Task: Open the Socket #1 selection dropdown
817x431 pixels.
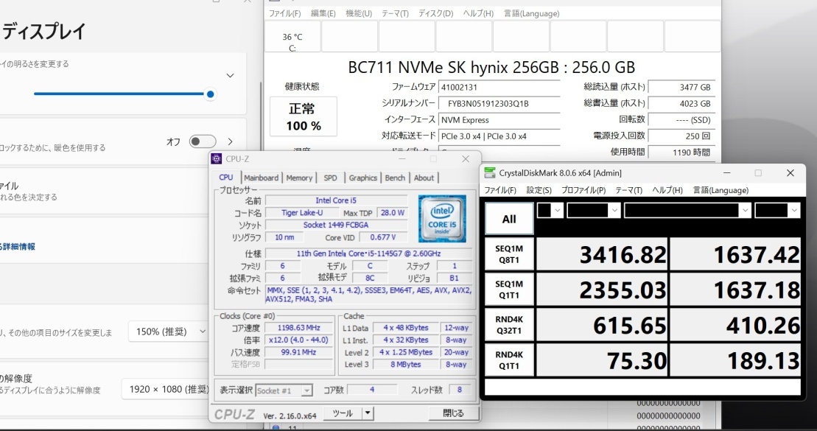Action: coord(284,390)
